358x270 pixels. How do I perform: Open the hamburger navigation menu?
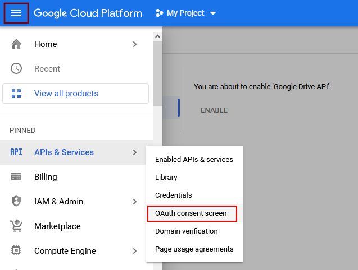point(16,13)
